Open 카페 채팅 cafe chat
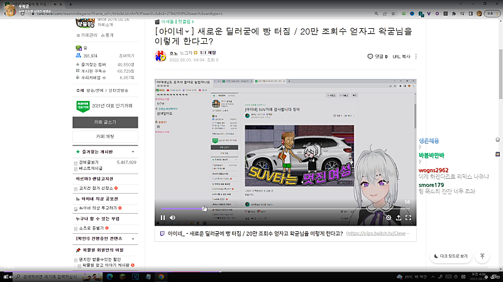 [x=105, y=137]
